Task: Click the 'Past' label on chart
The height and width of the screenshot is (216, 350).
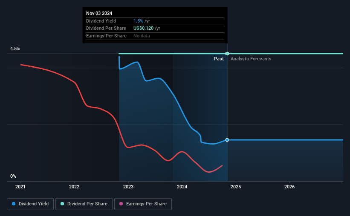Action: pyautogui.click(x=219, y=59)
